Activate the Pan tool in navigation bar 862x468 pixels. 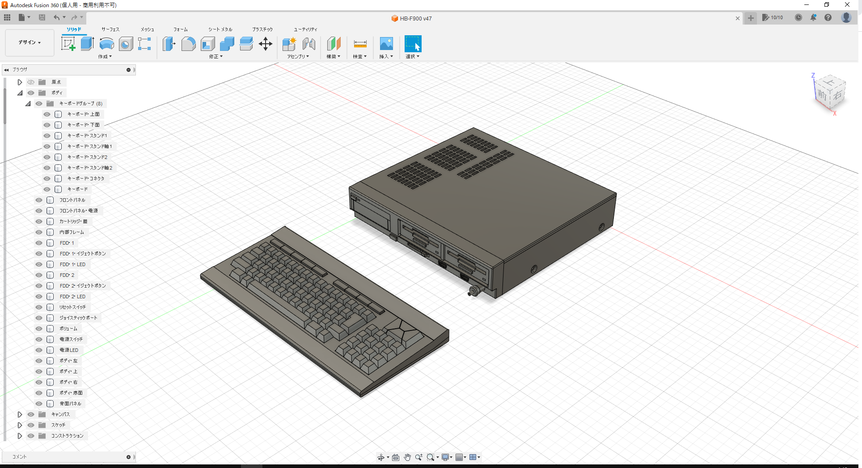[x=407, y=457]
